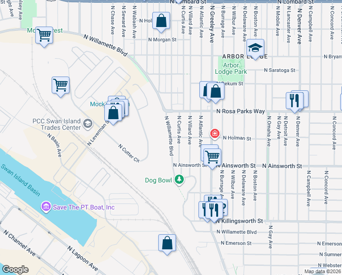The height and width of the screenshot is (275, 342).
Task: Click the N Emerson St label near N Willamette Blvd
Action: pyautogui.click(x=236, y=243)
